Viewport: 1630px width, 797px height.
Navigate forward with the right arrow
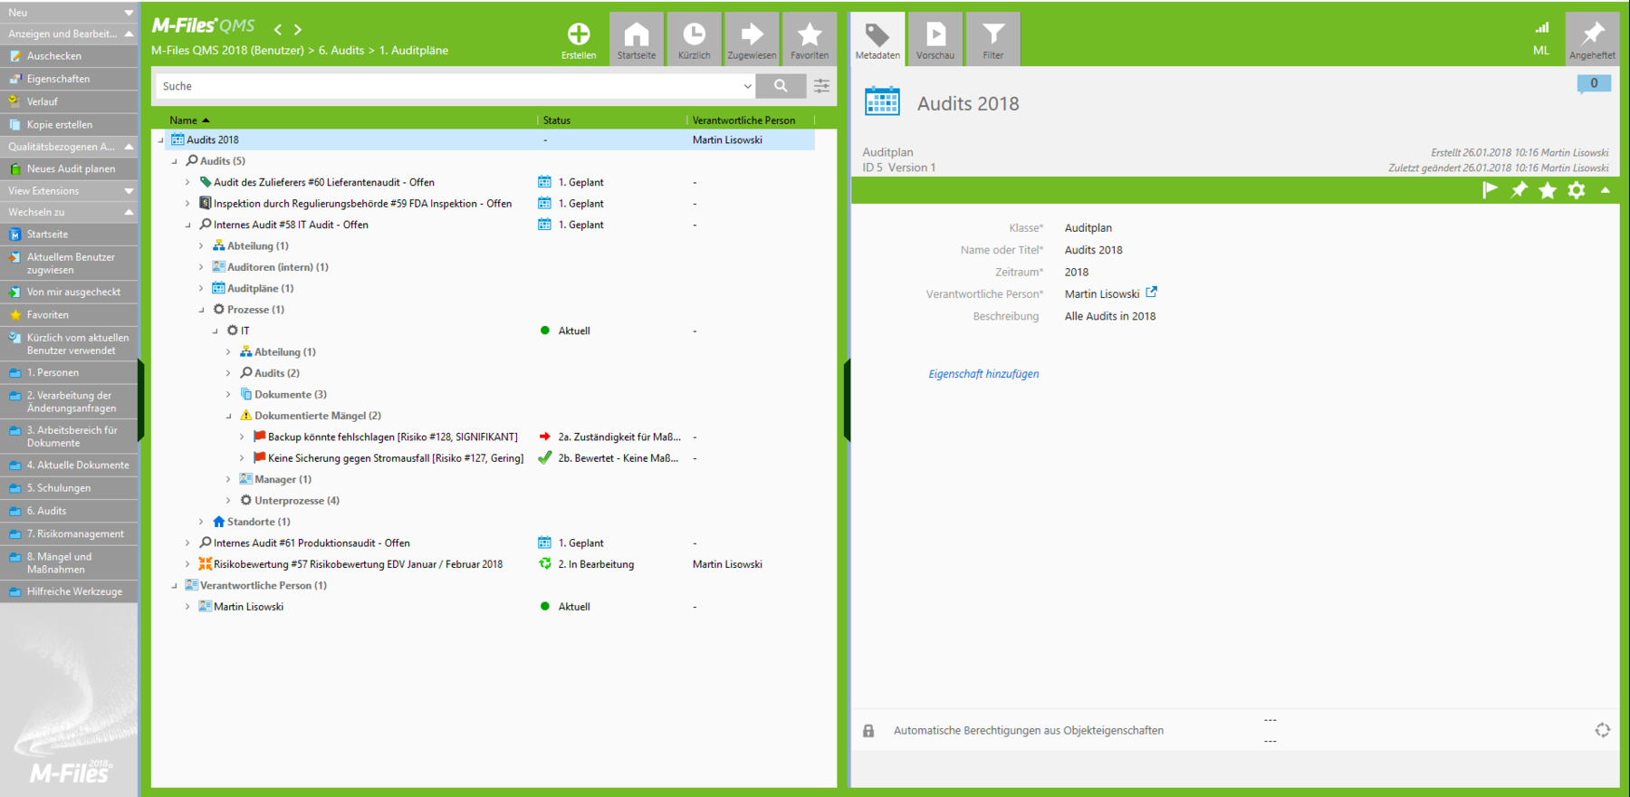point(298,30)
